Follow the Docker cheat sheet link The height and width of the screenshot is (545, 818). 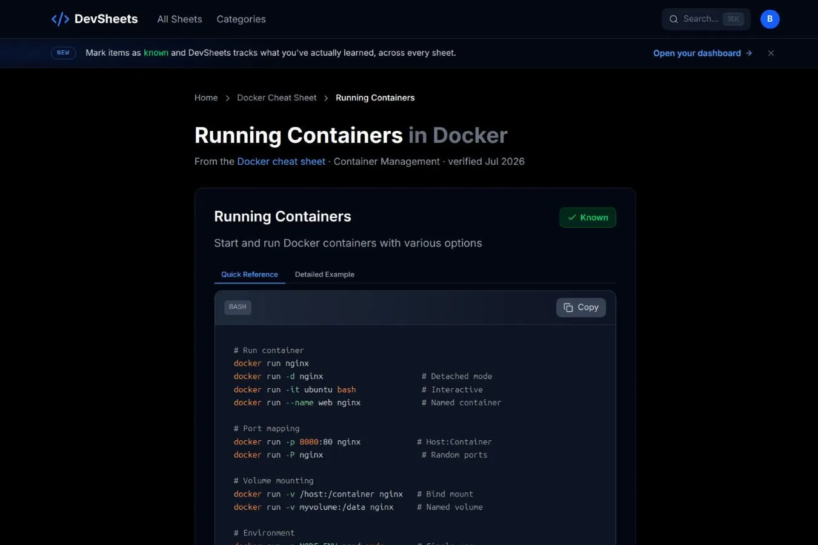[x=281, y=162]
